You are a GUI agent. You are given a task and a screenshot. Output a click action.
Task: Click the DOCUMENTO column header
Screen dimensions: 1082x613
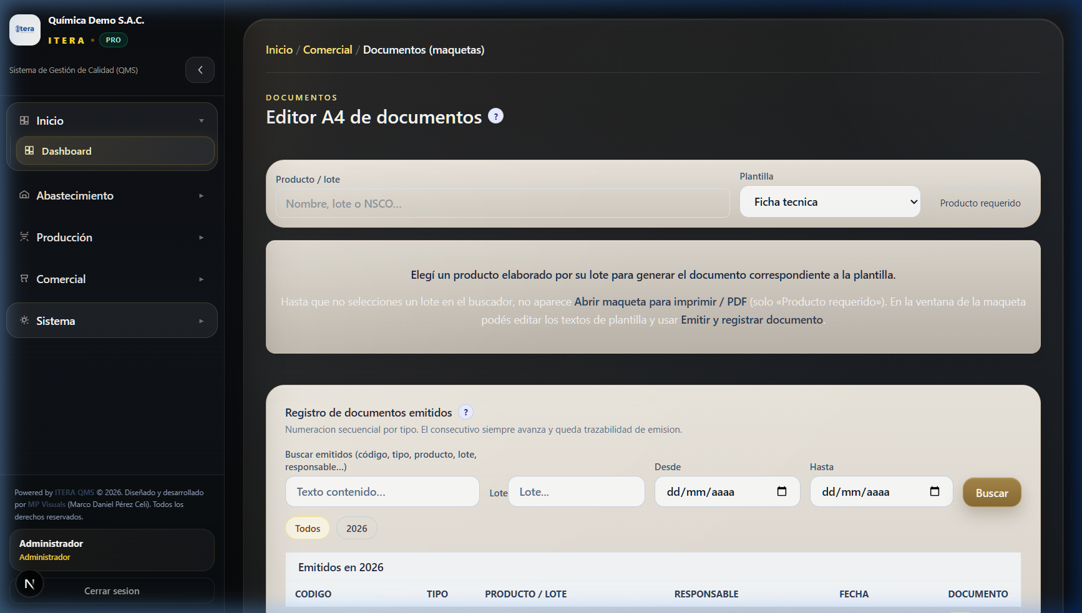click(x=978, y=594)
